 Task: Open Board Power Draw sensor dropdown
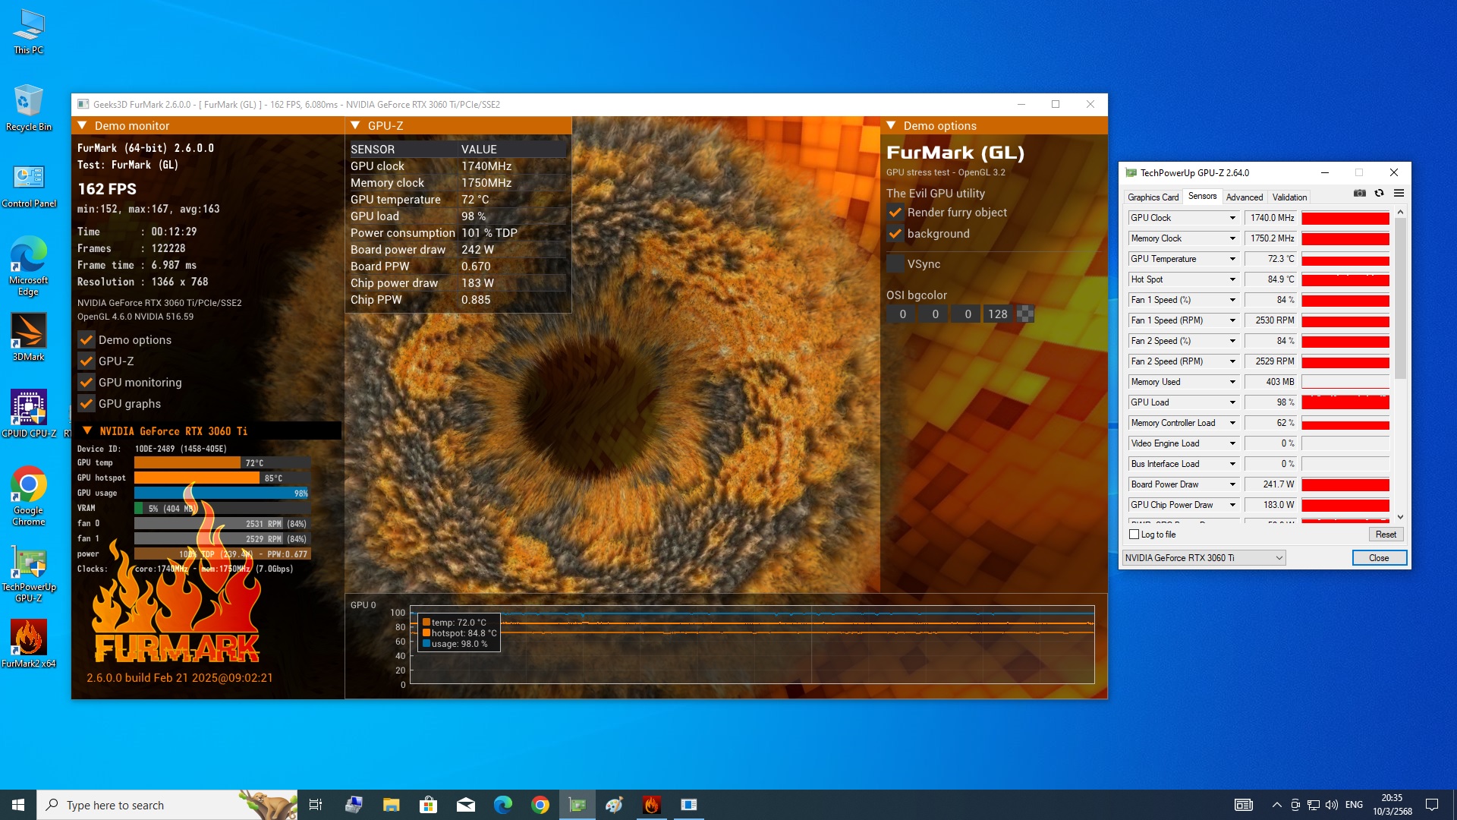click(1232, 484)
